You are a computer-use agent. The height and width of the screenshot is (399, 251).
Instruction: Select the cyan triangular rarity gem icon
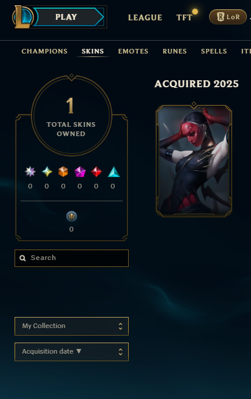click(114, 172)
